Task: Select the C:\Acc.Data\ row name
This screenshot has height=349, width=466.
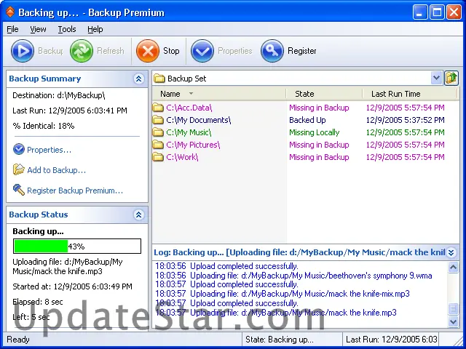Action: [x=189, y=108]
